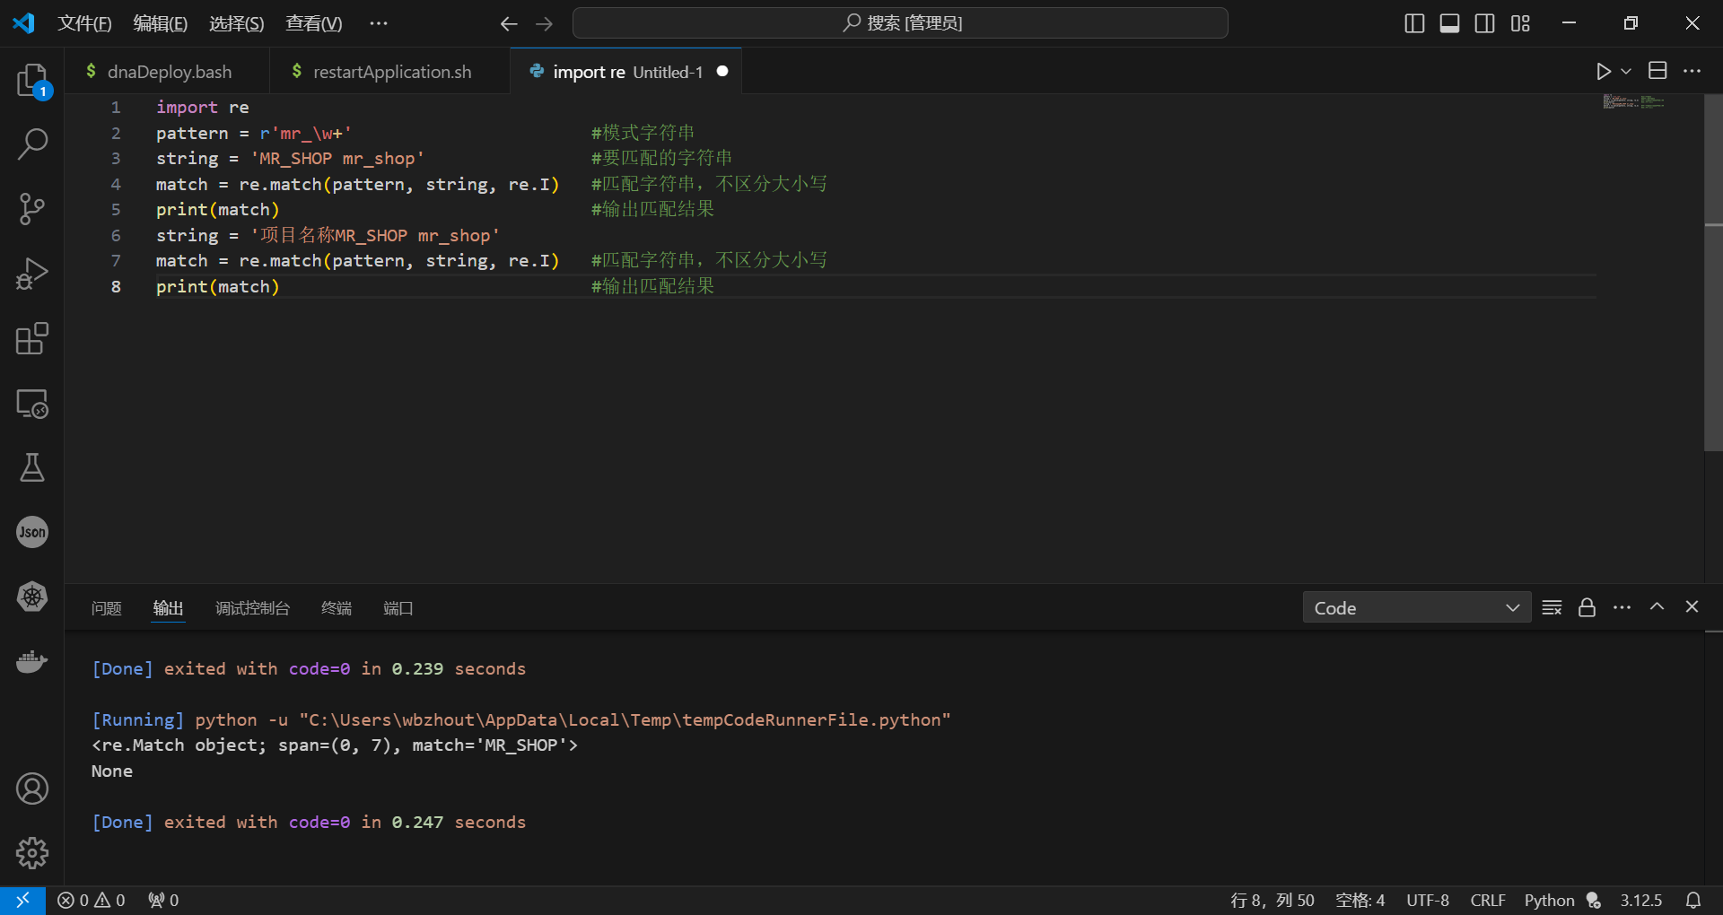The height and width of the screenshot is (915, 1723).
Task: Maximize the panel with chevron up
Action: coord(1657,607)
